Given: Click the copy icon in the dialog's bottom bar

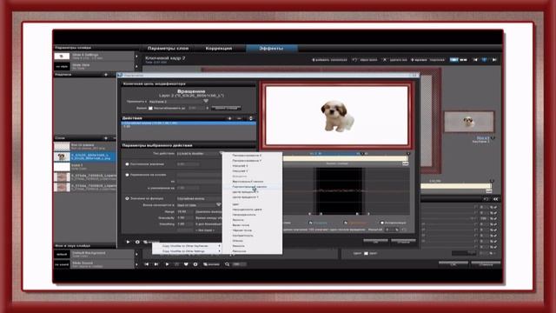Looking at the screenshot, I should 145,242.
